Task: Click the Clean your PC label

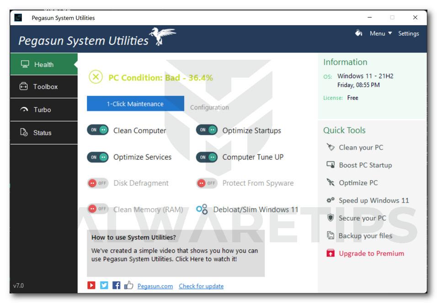Action: click(361, 147)
